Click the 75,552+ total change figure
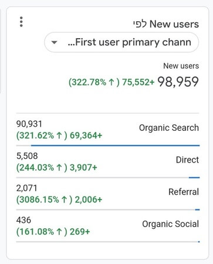 [138, 82]
